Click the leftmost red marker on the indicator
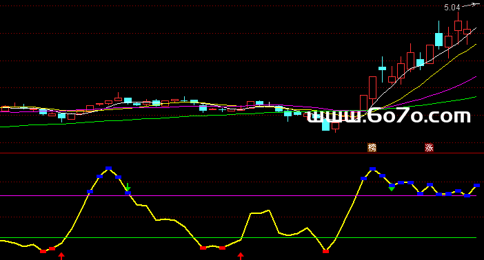This screenshot has width=484, height=260. point(43,251)
